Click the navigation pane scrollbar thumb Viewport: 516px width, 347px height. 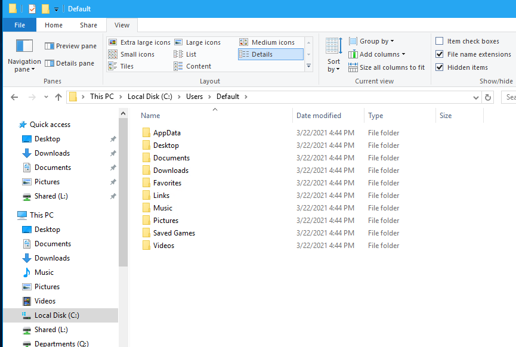click(123, 193)
